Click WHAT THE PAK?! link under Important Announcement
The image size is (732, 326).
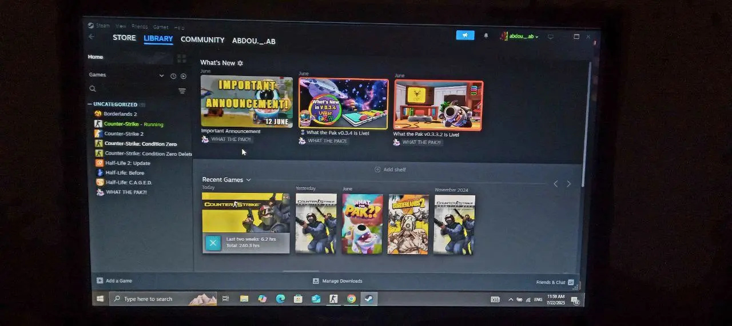pyautogui.click(x=231, y=139)
